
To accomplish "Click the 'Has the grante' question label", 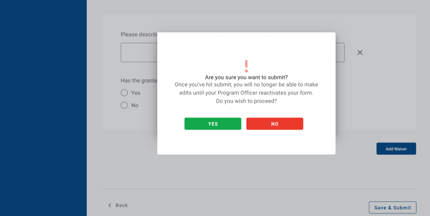I will [139, 80].
